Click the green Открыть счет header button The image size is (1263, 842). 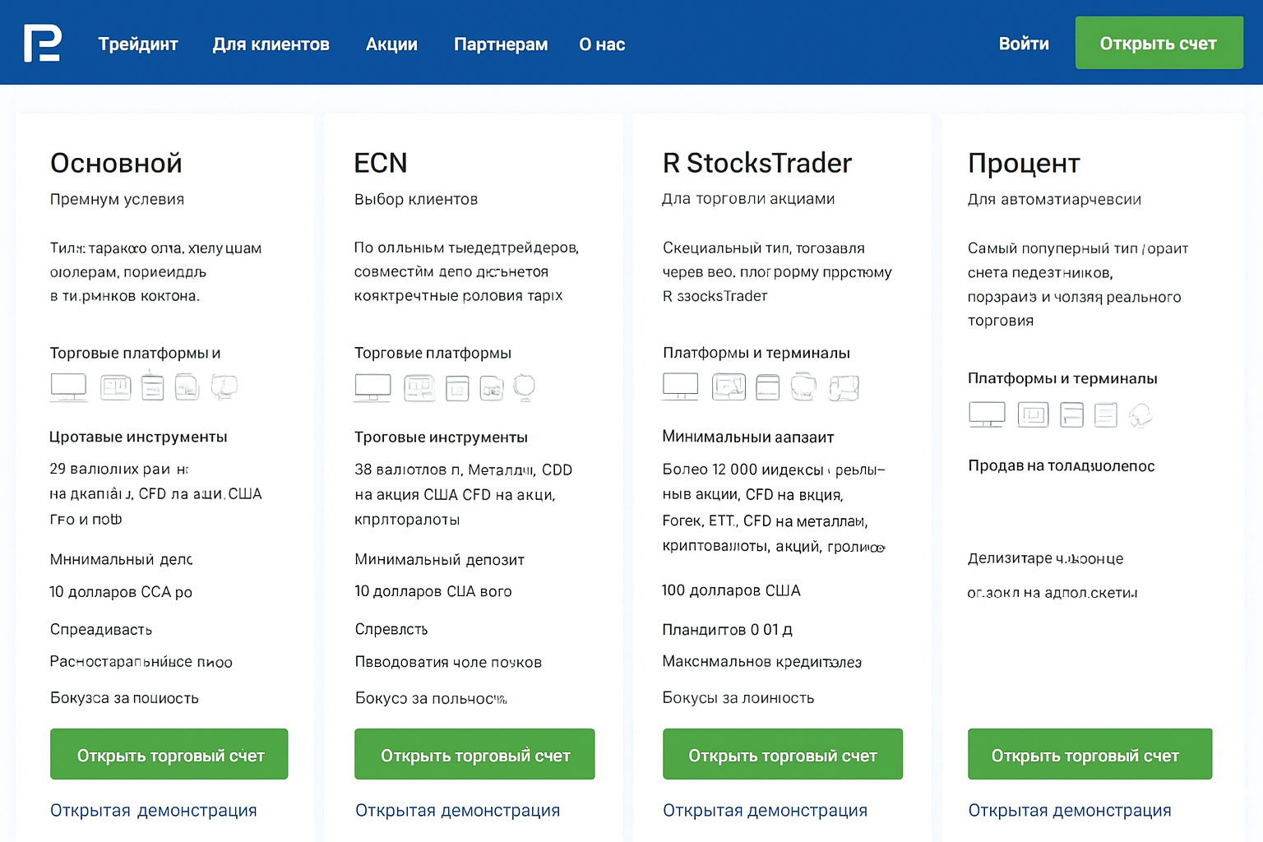click(x=1159, y=43)
